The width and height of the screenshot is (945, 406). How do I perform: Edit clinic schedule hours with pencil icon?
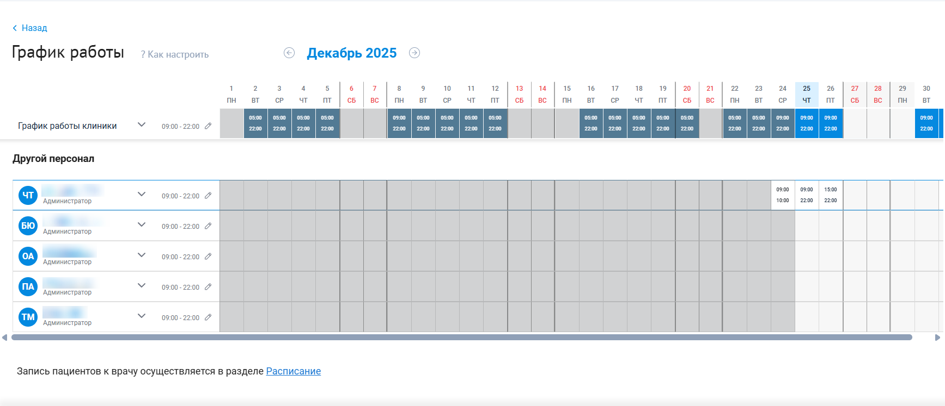208,126
